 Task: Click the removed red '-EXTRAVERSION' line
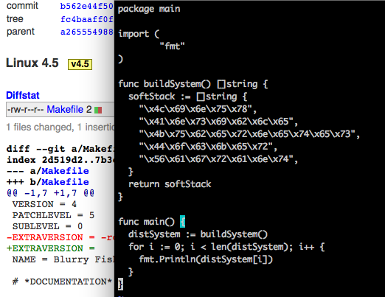coord(60,237)
